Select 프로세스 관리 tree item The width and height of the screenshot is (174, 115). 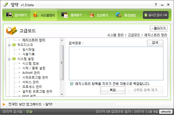(x=32, y=87)
